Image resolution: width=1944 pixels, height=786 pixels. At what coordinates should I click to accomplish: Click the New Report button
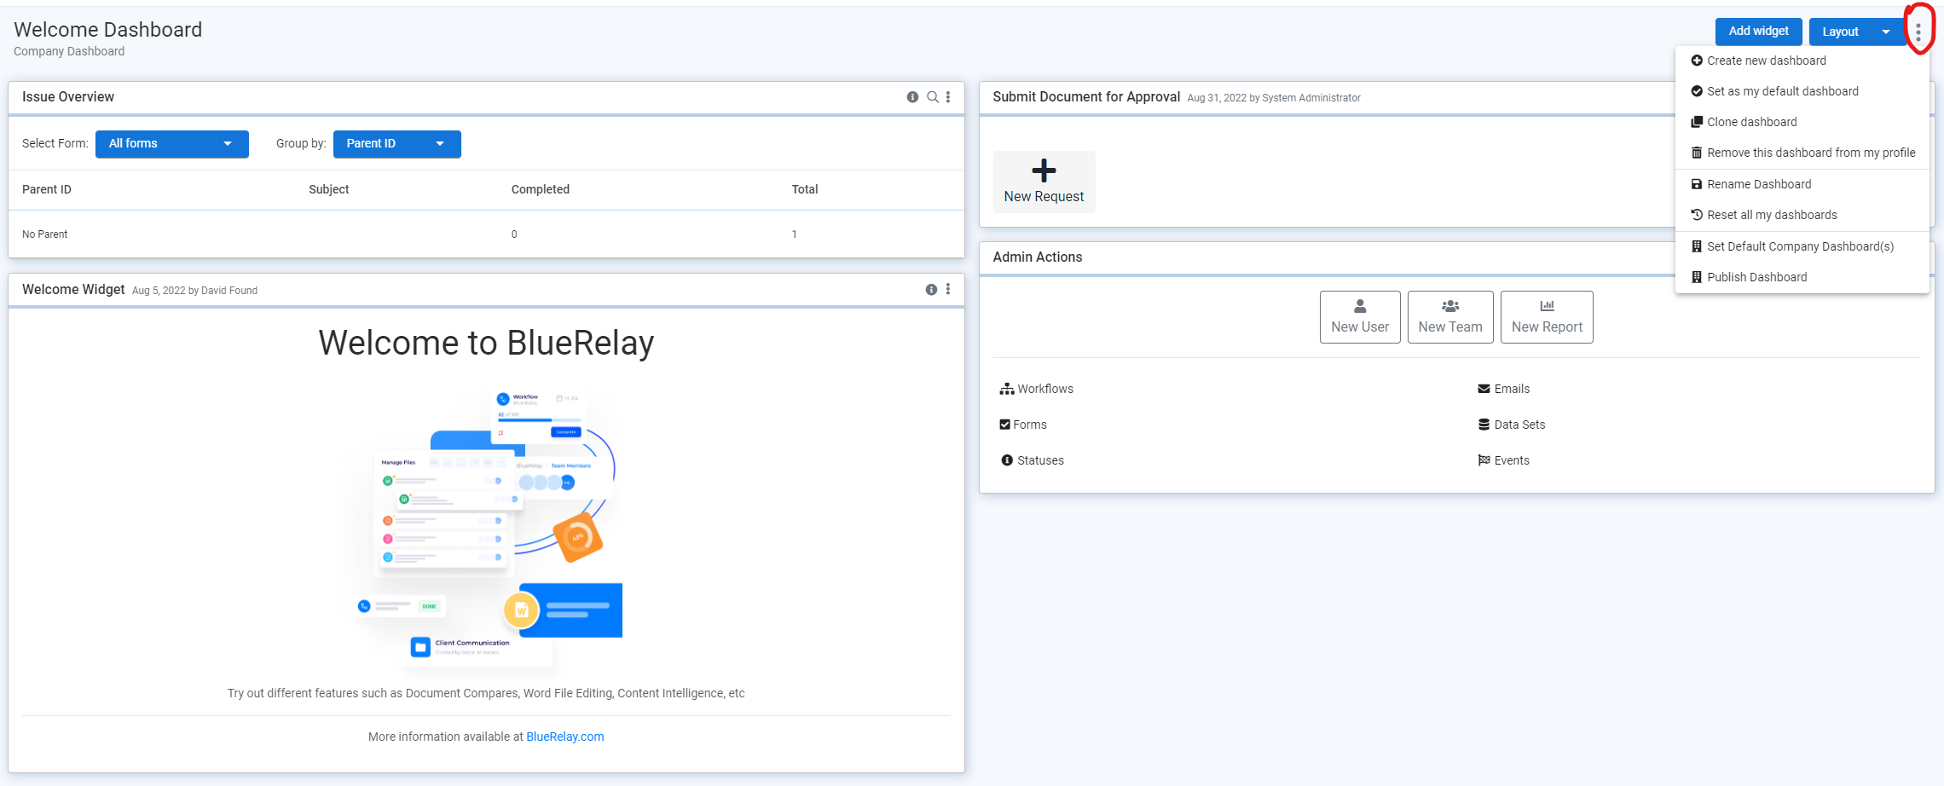pos(1547,317)
